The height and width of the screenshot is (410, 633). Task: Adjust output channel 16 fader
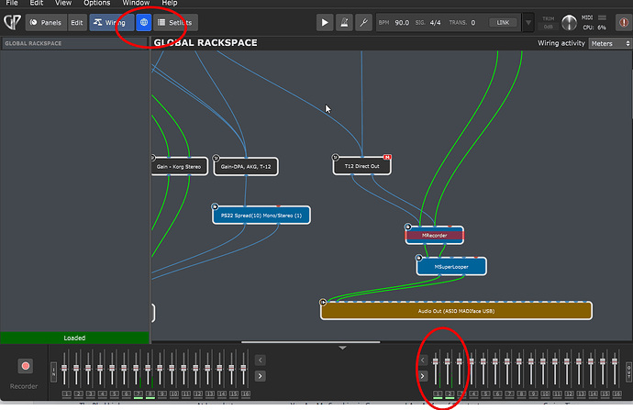pos(615,360)
